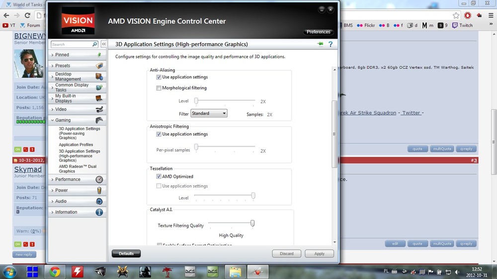Click the Discard button

(287, 254)
